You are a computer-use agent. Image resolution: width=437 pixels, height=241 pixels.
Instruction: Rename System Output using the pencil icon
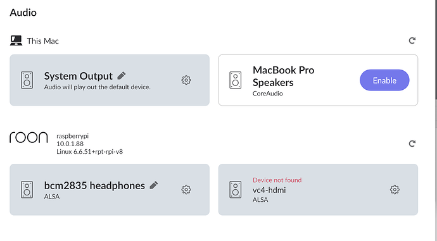(121, 75)
